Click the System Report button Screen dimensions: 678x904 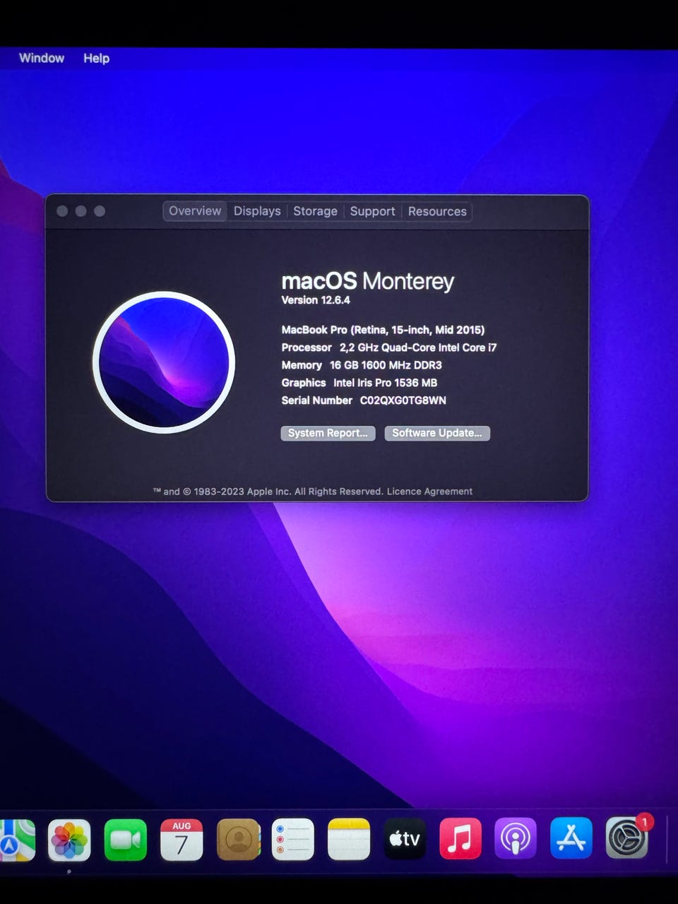(328, 433)
